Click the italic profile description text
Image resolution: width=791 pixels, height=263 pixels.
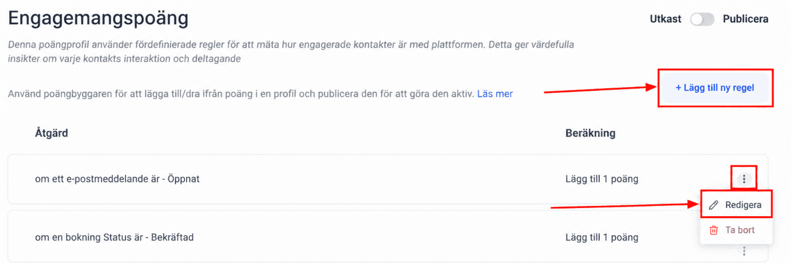coord(291,52)
